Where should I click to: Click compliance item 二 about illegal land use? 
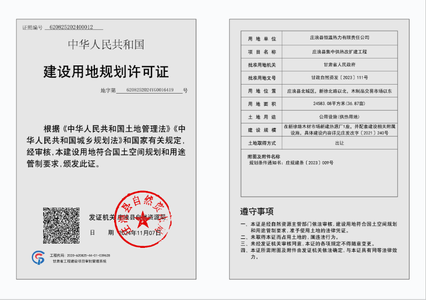tap(290, 237)
